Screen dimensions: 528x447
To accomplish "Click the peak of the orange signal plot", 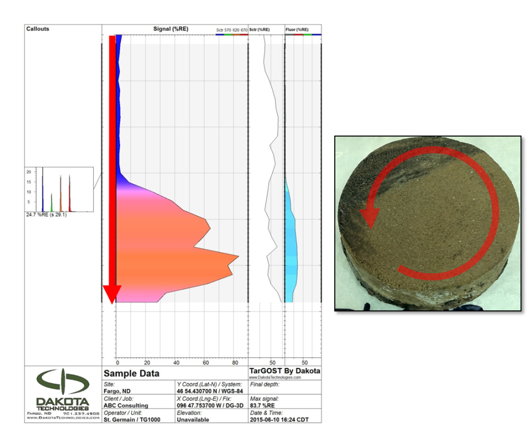I will point(237,256).
